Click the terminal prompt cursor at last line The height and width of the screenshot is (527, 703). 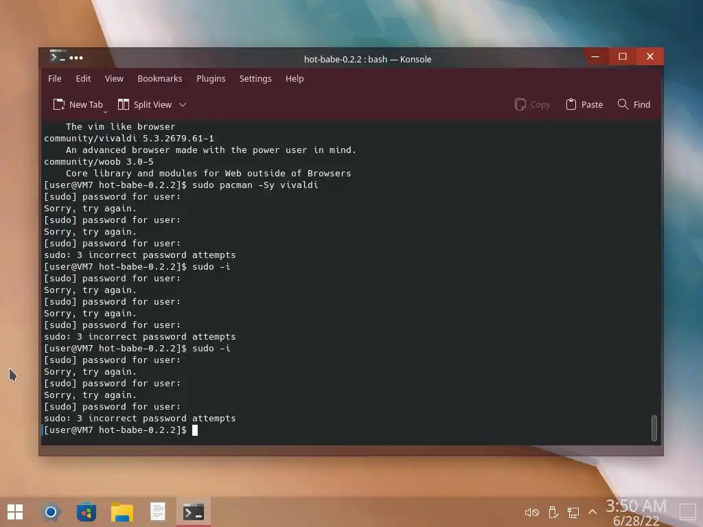(x=194, y=430)
